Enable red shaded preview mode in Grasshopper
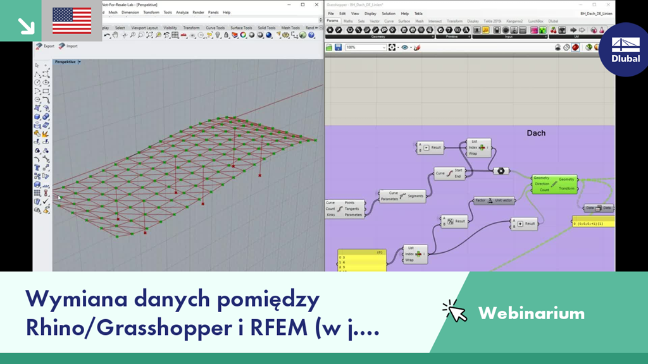This screenshot has height=364, width=648. (576, 47)
